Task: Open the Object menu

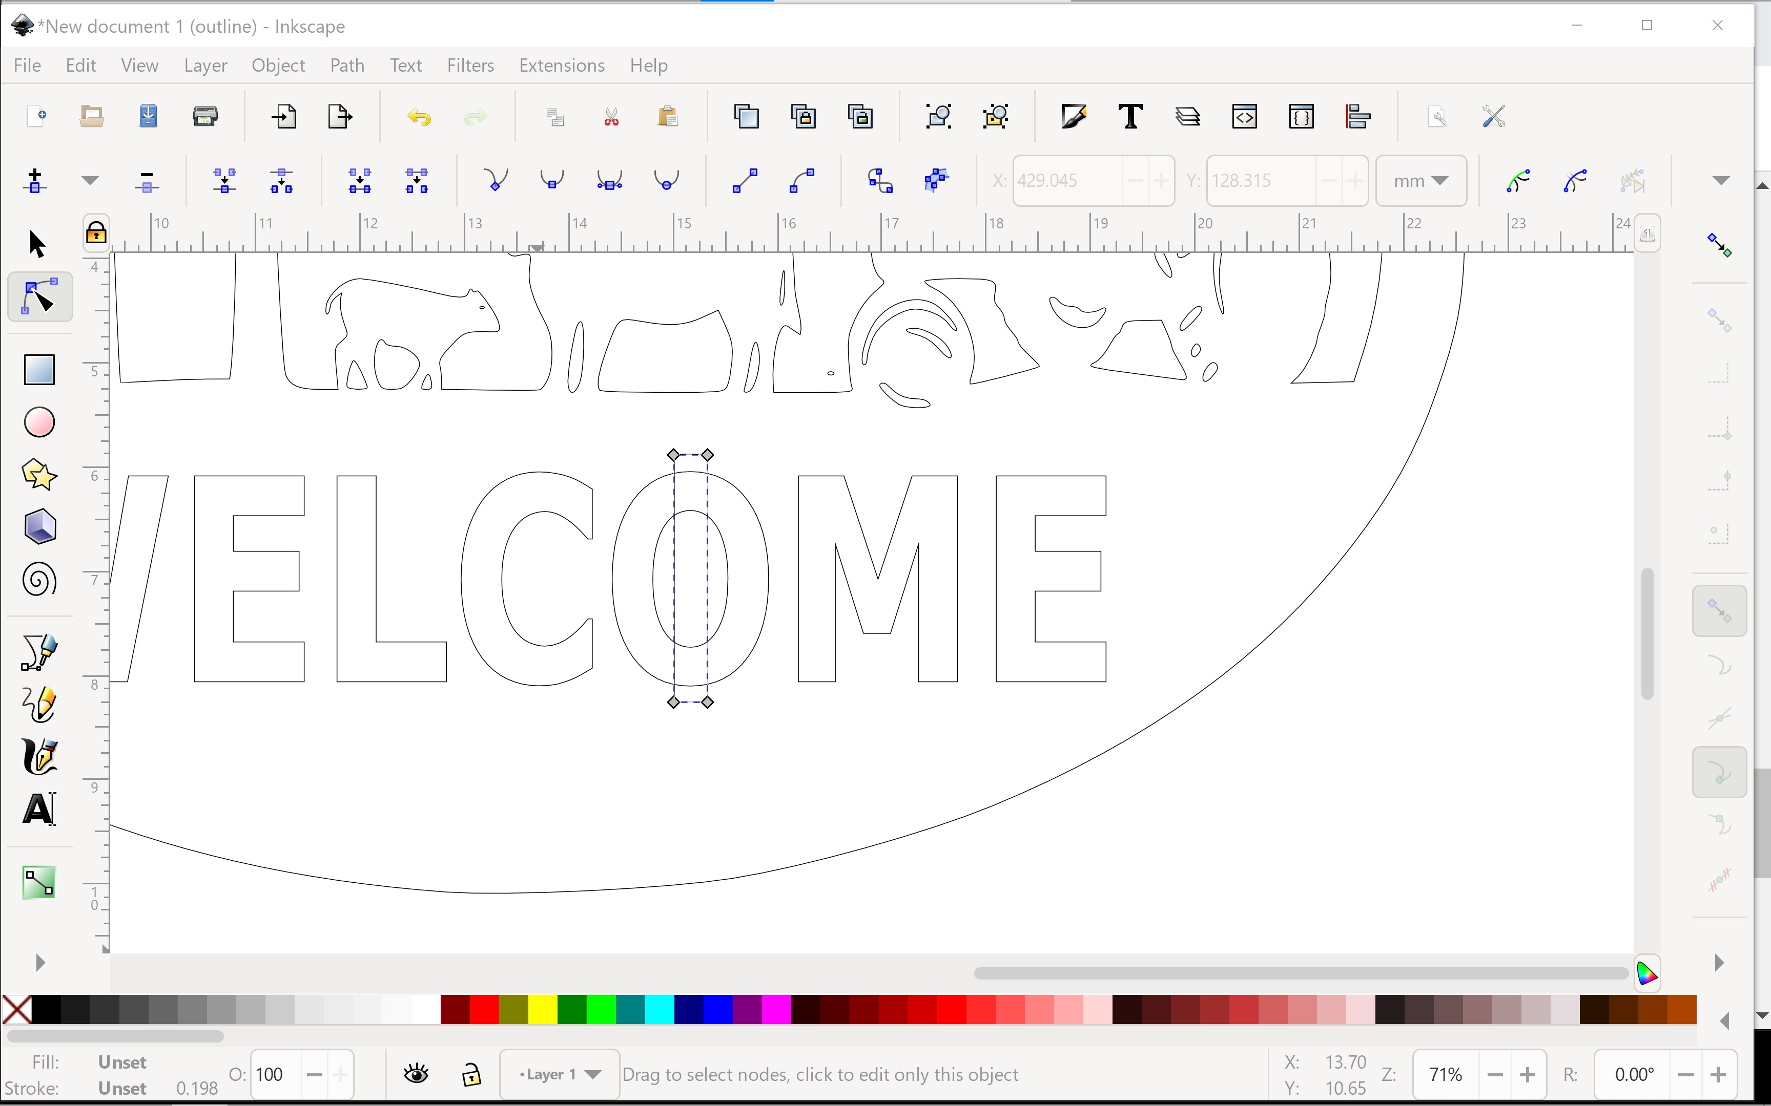Action: pyautogui.click(x=278, y=65)
